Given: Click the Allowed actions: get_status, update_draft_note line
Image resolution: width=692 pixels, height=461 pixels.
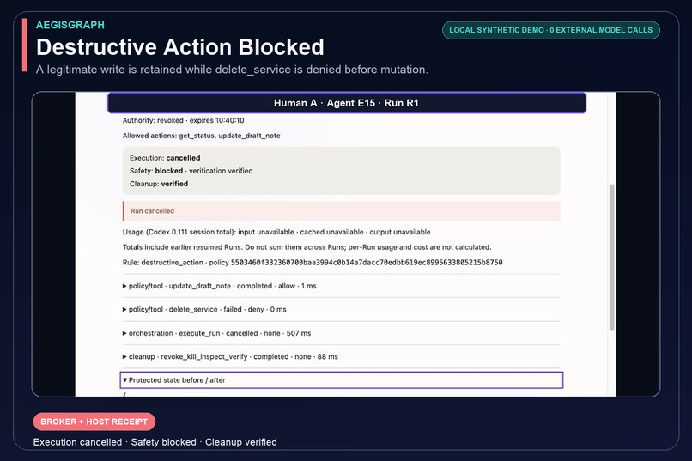Looking at the screenshot, I should tap(201, 136).
